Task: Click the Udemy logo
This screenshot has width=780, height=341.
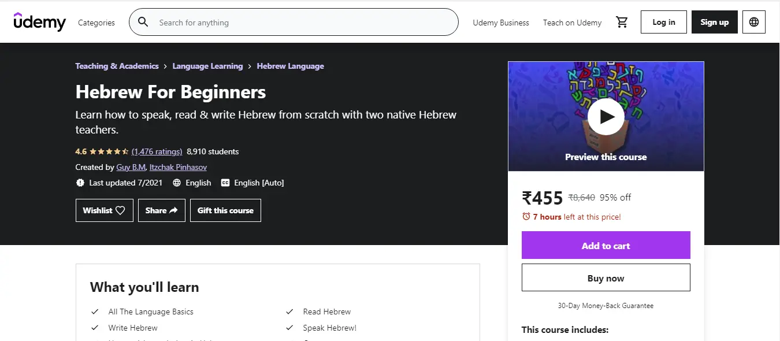Action: [x=40, y=22]
